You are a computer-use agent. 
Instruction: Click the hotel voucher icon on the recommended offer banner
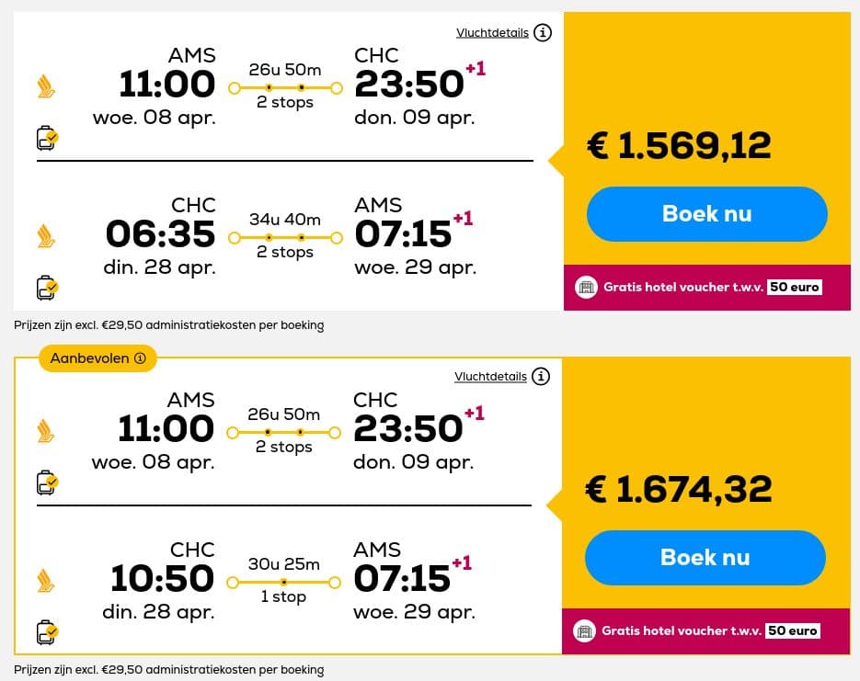(x=584, y=630)
